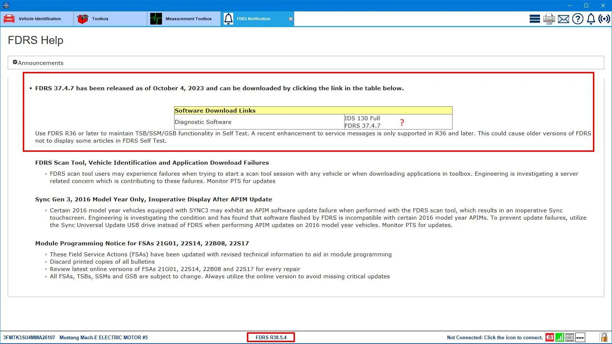
Task: Click the 'Sync Gen 3, 2016 Model Year' heading
Action: pyautogui.click(x=154, y=199)
